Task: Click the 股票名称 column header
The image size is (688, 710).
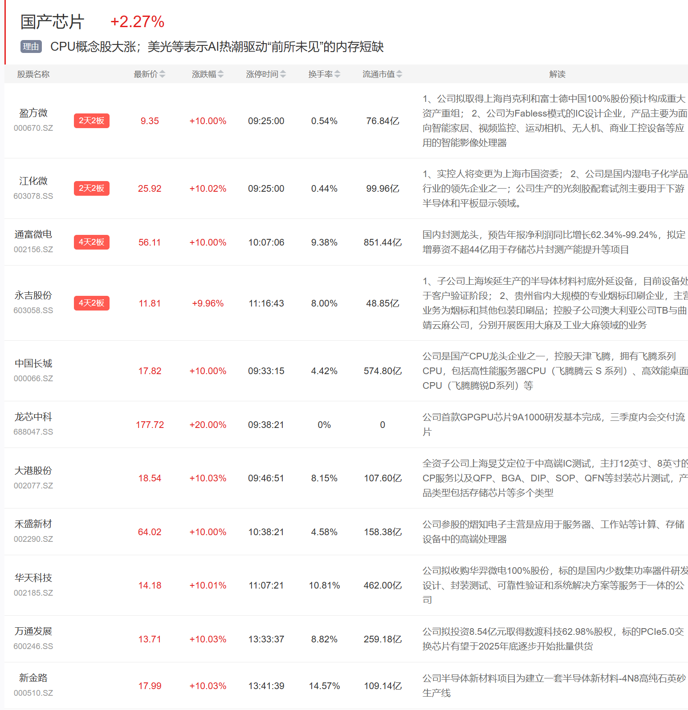Action: pyautogui.click(x=33, y=74)
